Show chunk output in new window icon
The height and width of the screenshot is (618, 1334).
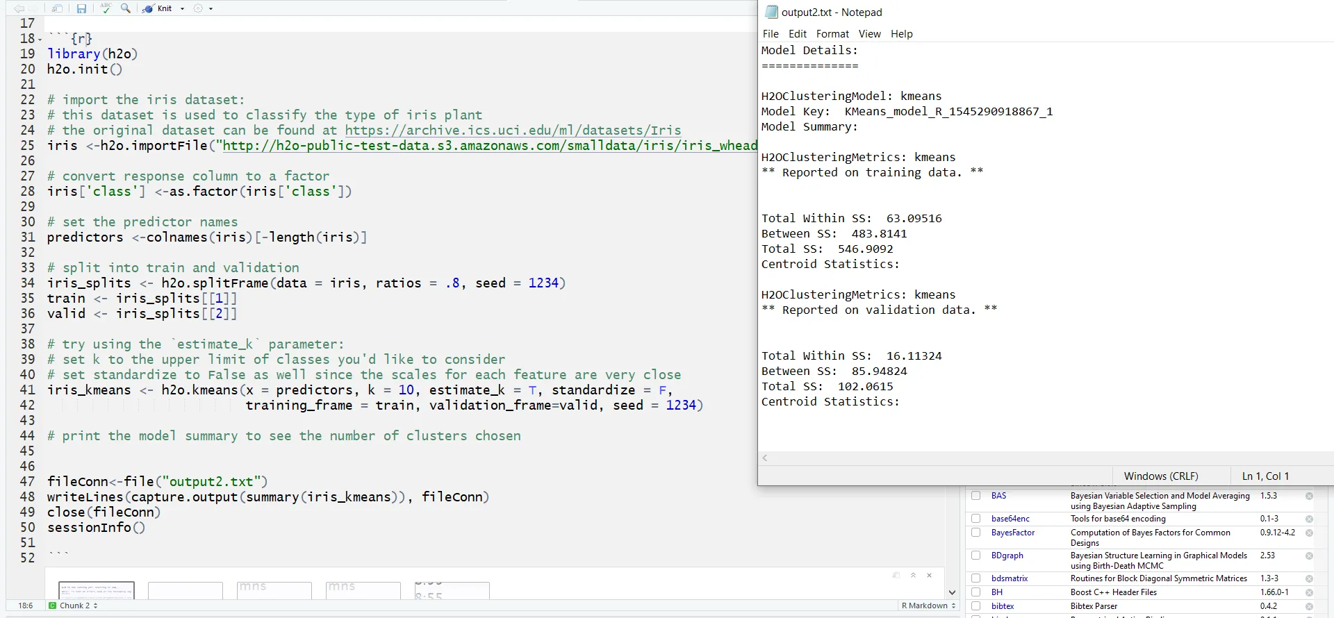[896, 575]
